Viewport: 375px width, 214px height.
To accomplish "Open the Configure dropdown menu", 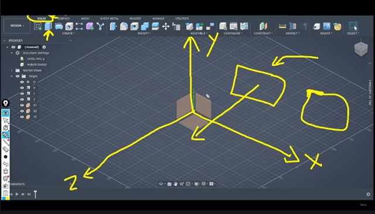I will tap(233, 33).
